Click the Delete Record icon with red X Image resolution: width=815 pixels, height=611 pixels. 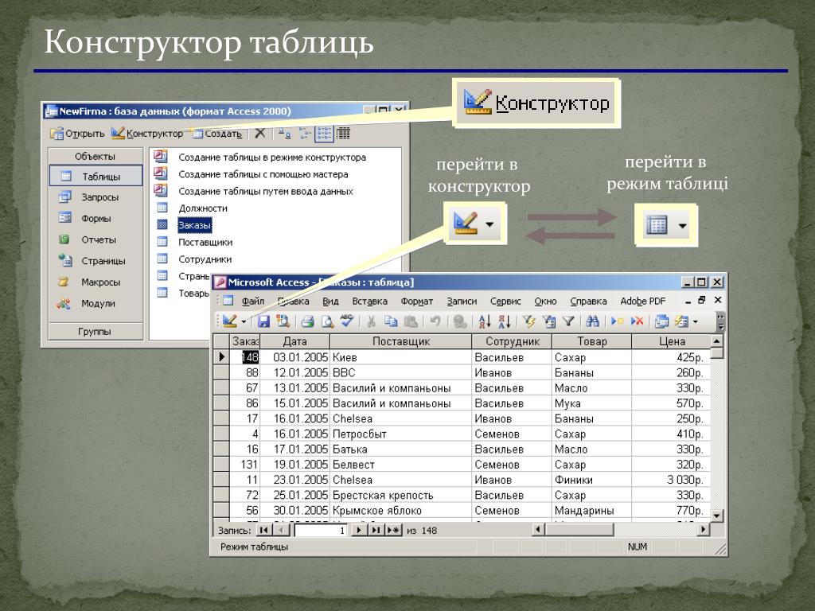[637, 321]
